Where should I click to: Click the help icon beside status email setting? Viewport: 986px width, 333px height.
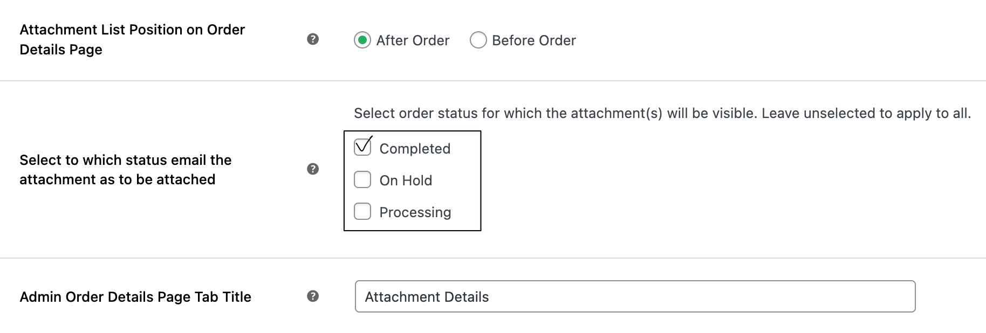click(x=313, y=169)
